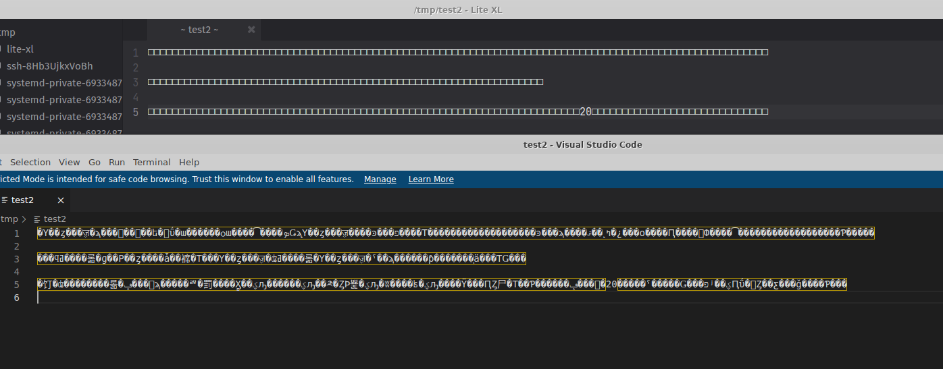Click line 1 text in Lite XL editor

tap(458, 53)
